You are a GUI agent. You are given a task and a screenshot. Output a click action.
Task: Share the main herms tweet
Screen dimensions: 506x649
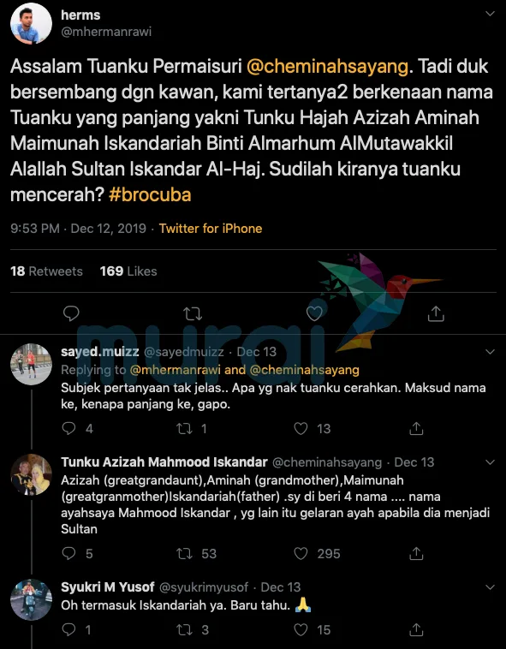(436, 313)
